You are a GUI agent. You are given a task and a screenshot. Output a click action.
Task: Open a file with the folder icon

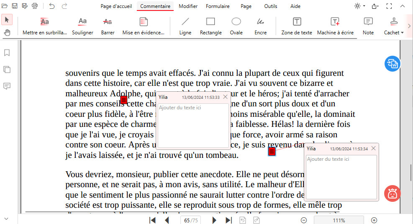5,6
